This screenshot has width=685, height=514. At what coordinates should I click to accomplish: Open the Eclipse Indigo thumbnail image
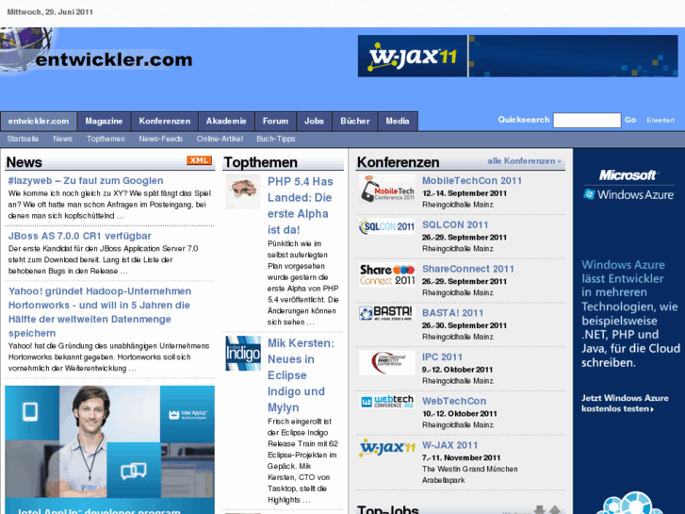pyautogui.click(x=243, y=354)
